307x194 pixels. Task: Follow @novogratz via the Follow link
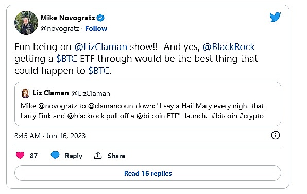(x=96, y=29)
